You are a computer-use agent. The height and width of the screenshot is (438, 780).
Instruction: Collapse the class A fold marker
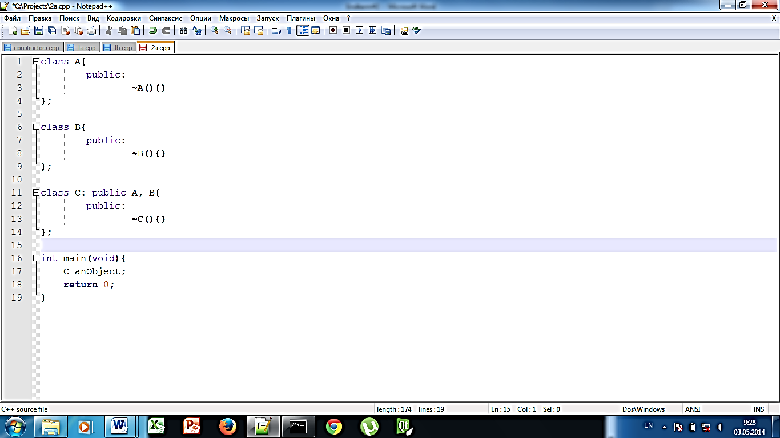click(35, 62)
